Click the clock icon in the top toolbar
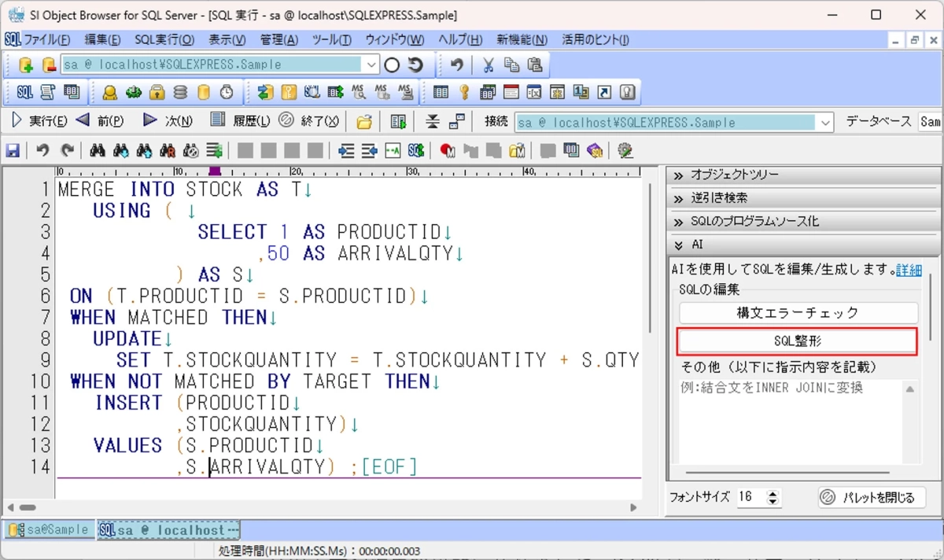The image size is (944, 560). pyautogui.click(x=226, y=92)
